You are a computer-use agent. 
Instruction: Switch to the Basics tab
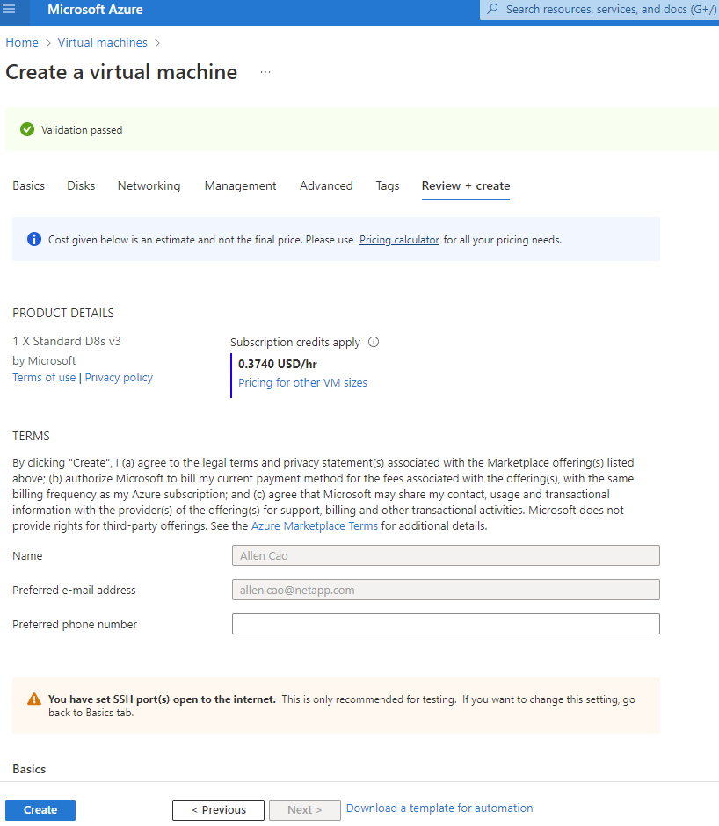click(x=28, y=185)
